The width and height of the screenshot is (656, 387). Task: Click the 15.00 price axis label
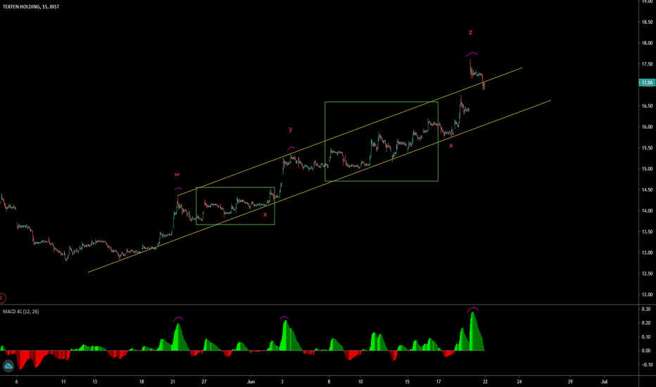[647, 169]
